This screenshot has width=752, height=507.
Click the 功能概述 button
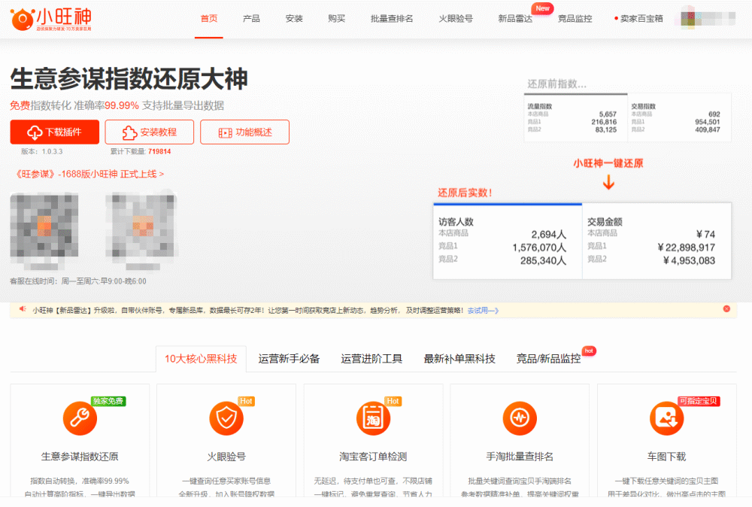tap(244, 132)
